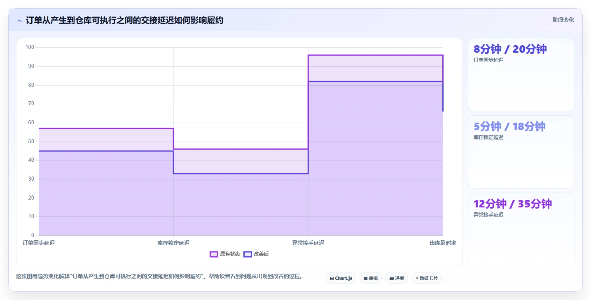Toggle the 改善后 legend swatch
The height and width of the screenshot is (300, 591).
[x=248, y=254]
